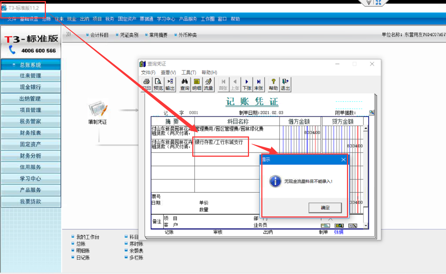Click the 退出 exit toolbar icon
This screenshot has width=446, height=274.
[285, 84]
